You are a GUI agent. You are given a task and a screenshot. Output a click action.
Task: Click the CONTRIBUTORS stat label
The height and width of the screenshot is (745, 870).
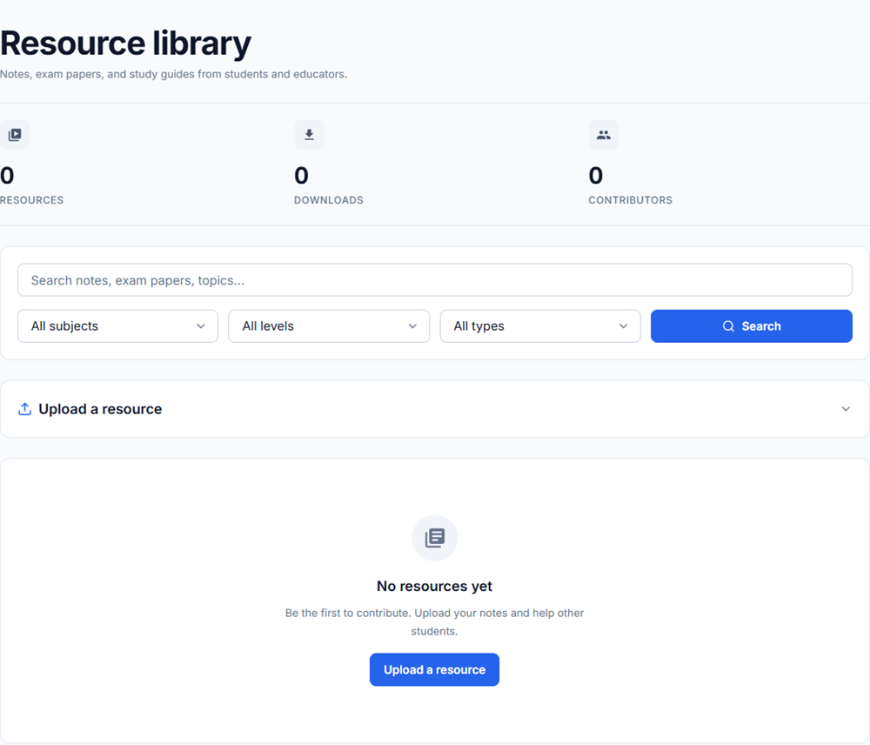point(630,200)
